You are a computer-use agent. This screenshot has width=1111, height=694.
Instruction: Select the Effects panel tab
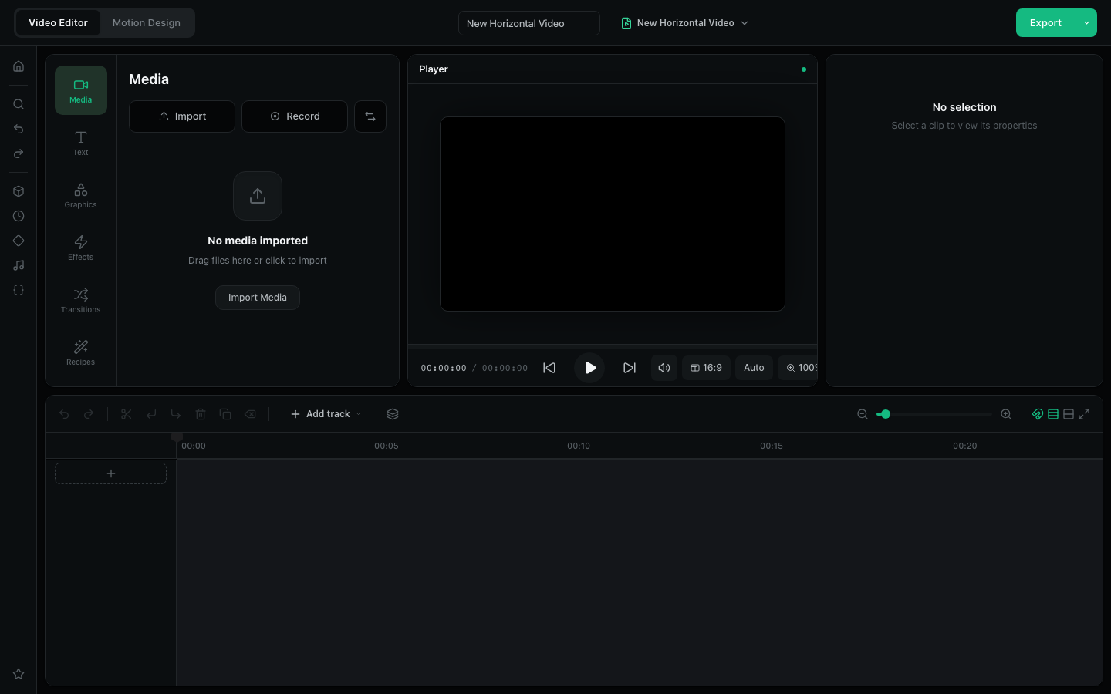[81, 248]
